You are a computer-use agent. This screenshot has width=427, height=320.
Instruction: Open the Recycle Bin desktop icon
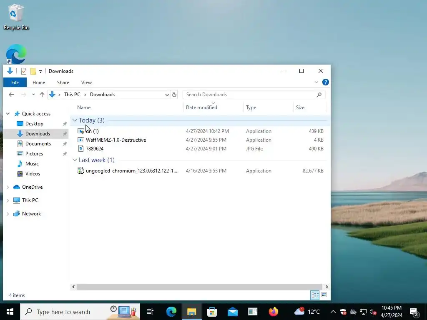coord(16,17)
